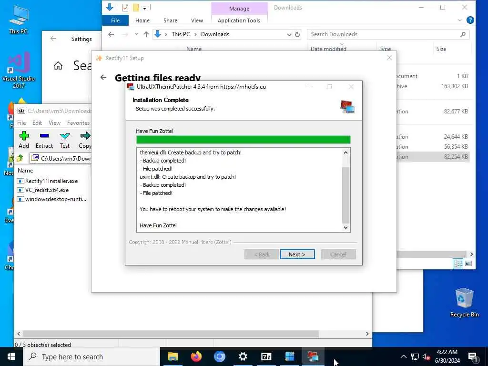Go back in Rectify11 Setup wizard
Screen dimensions: 488x366
(103, 77)
